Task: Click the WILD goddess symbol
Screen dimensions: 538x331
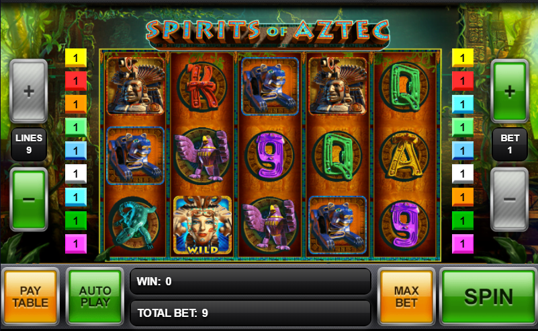Action: tap(202, 225)
